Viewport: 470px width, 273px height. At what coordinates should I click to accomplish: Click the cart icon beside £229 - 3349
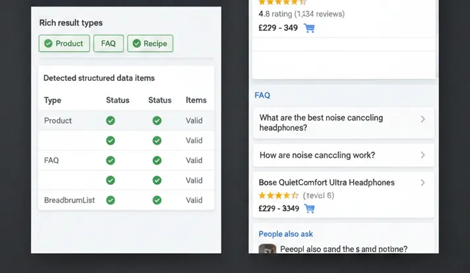tap(310, 209)
